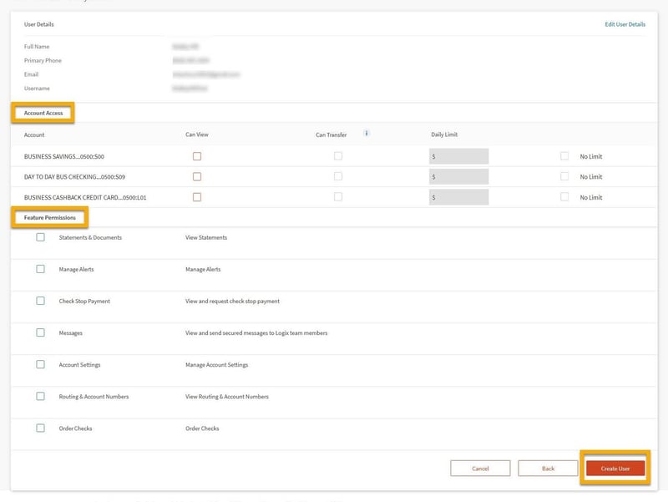Select No Limit for Day to Day Checking

pyautogui.click(x=565, y=176)
